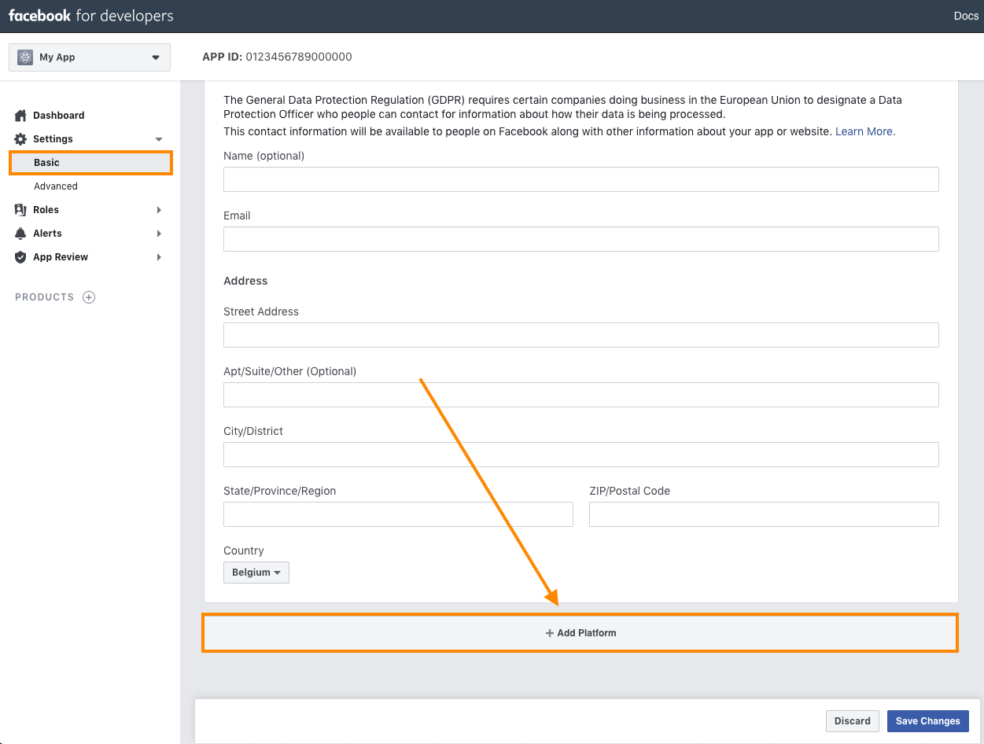Click the Roles badge icon

(20, 210)
